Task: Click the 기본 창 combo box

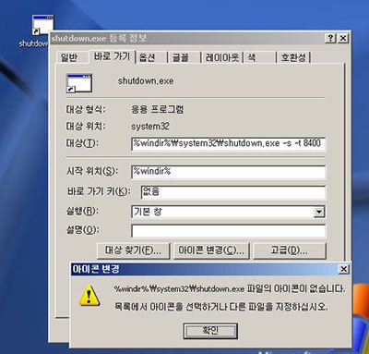Action: (228, 212)
